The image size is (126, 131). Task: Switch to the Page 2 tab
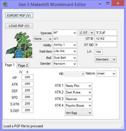[x=23, y=65]
